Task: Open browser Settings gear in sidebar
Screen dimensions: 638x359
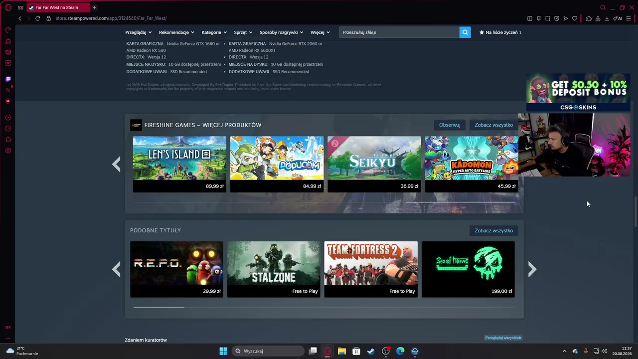Action: pyautogui.click(x=8, y=151)
